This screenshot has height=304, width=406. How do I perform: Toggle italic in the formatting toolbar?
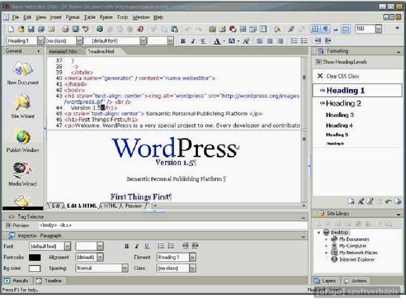click(193, 41)
